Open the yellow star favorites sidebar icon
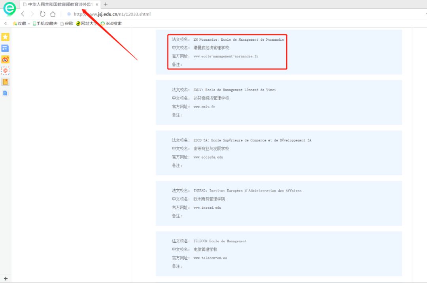This screenshot has width=427, height=283. pyautogui.click(x=5, y=37)
